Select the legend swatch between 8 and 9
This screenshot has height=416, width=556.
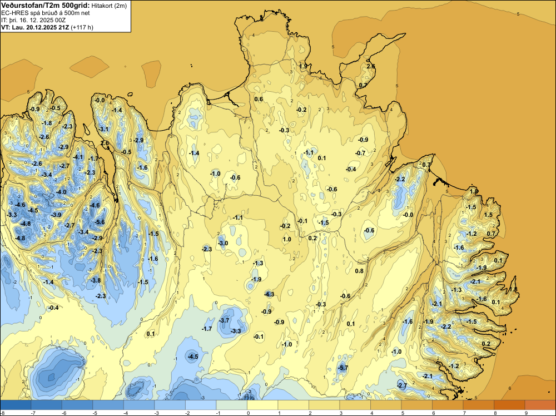(509, 405)
